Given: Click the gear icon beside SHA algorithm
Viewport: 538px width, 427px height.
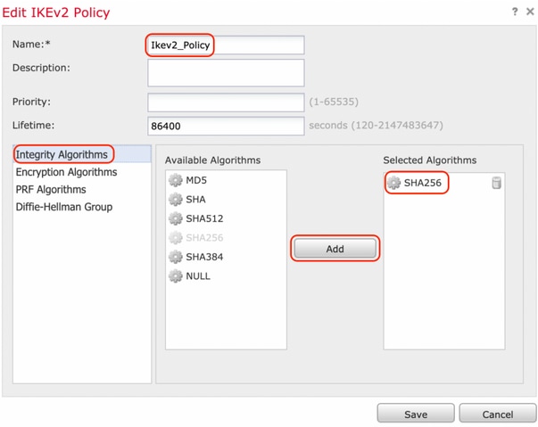Looking at the screenshot, I should 176,200.
